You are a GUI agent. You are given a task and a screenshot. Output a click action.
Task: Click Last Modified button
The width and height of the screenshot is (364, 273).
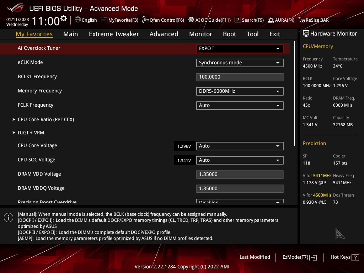coord(255,257)
